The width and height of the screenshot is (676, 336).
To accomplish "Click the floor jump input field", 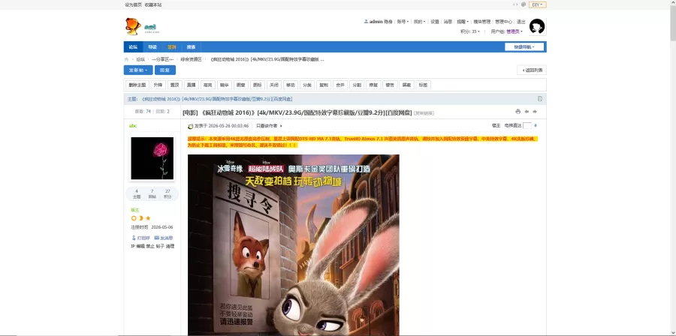I will pyautogui.click(x=527, y=125).
